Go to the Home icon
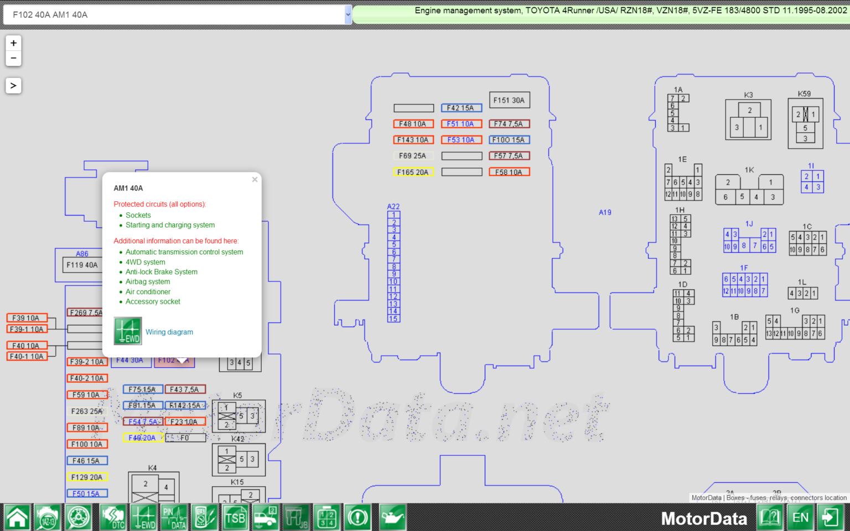Viewport: 850px width, 531px height. click(x=18, y=518)
